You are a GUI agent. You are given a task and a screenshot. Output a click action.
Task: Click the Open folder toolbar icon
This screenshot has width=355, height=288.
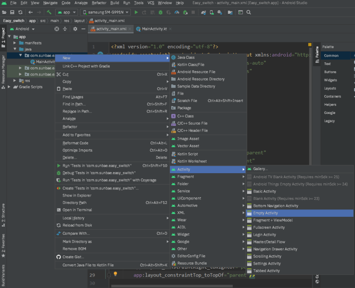coord(4,12)
